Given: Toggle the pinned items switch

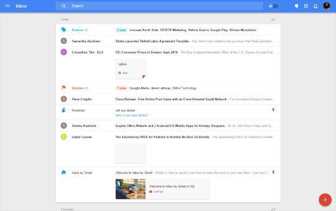Looking at the screenshot, I should click(x=273, y=6).
